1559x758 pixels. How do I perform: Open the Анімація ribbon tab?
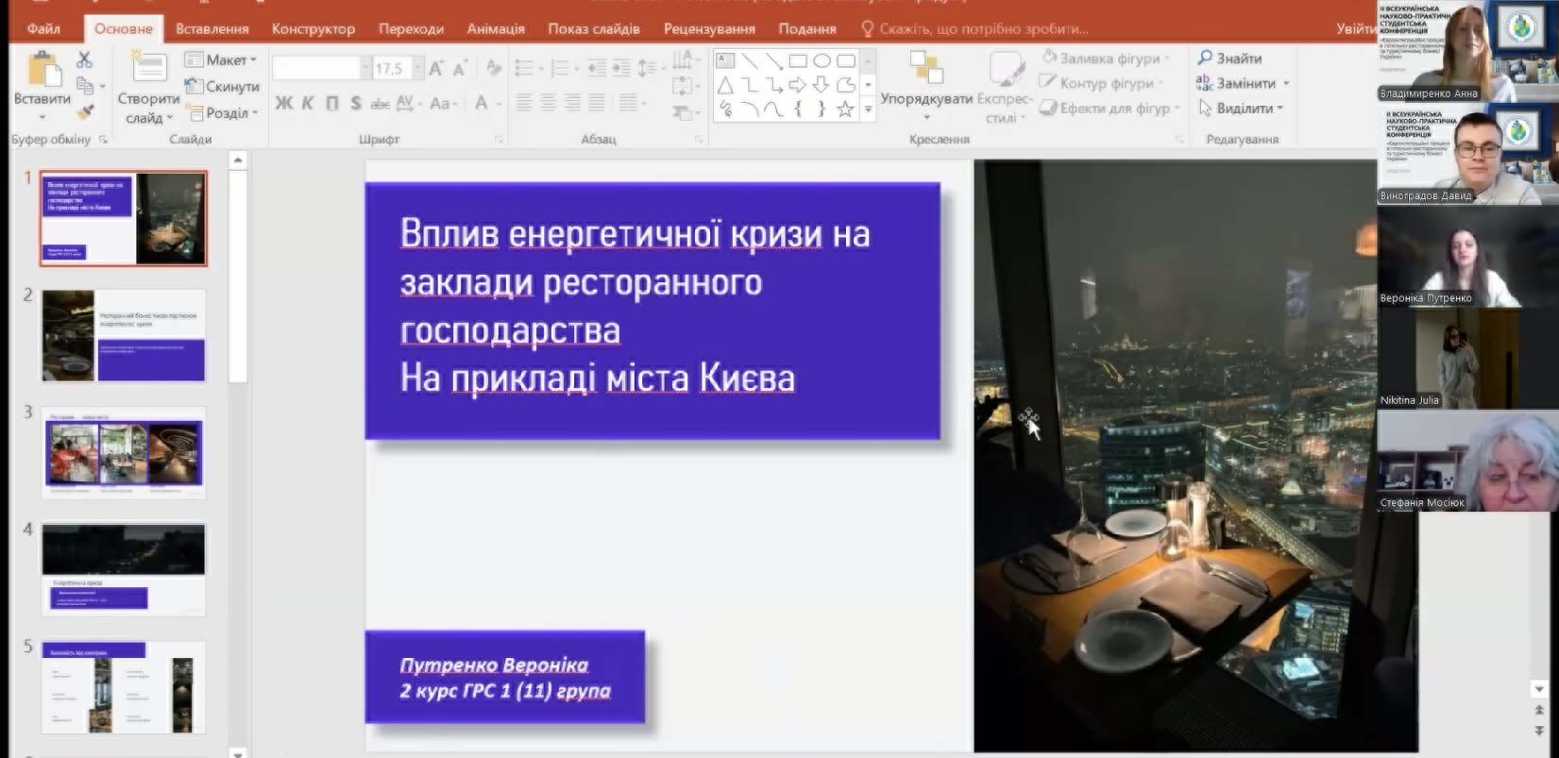pos(495,28)
